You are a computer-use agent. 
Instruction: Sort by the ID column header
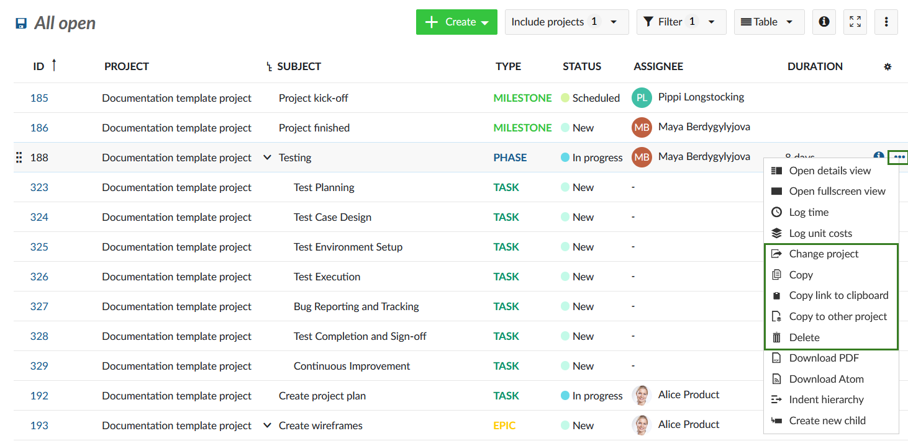click(x=39, y=66)
